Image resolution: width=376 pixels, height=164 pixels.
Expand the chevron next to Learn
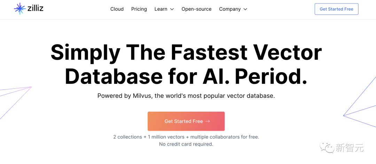coord(172,9)
